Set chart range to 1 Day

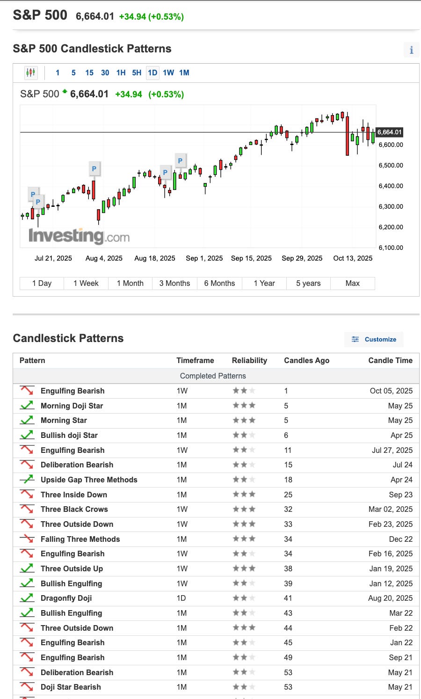point(42,284)
